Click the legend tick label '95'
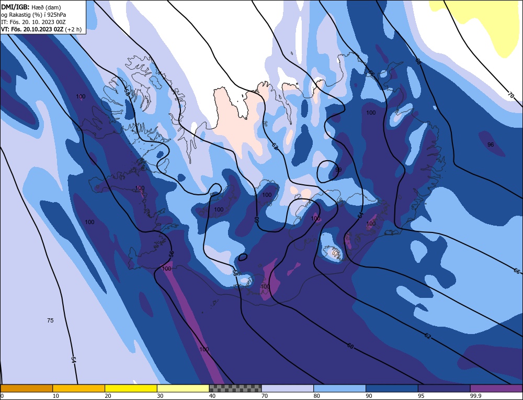Image resolution: width=523 pixels, height=400 pixels. tap(421, 396)
